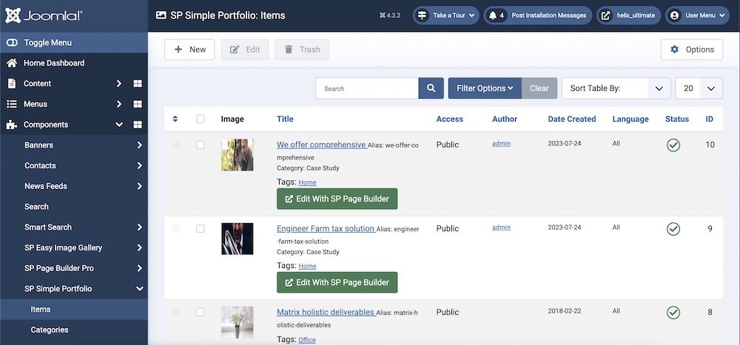
Task: Select checkbox for Engineer Farm tax solution
Action: pos(201,229)
